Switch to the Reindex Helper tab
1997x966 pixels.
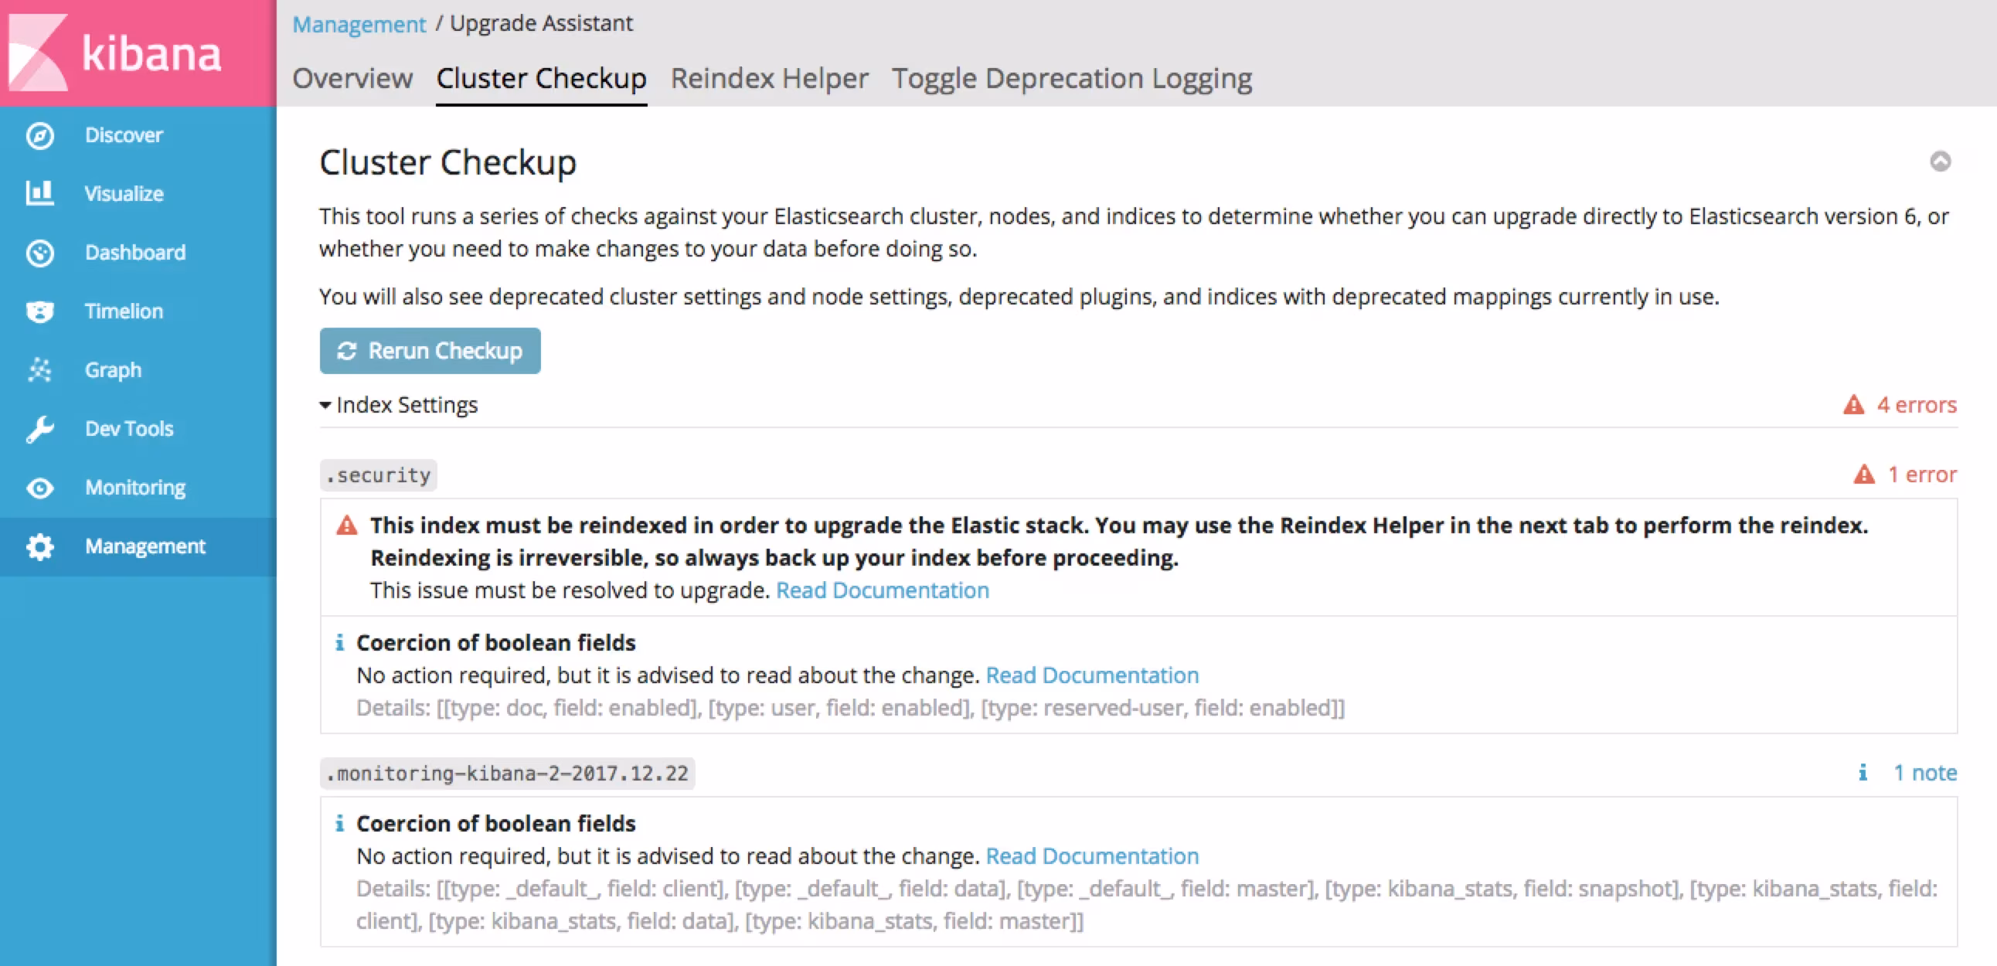768,78
